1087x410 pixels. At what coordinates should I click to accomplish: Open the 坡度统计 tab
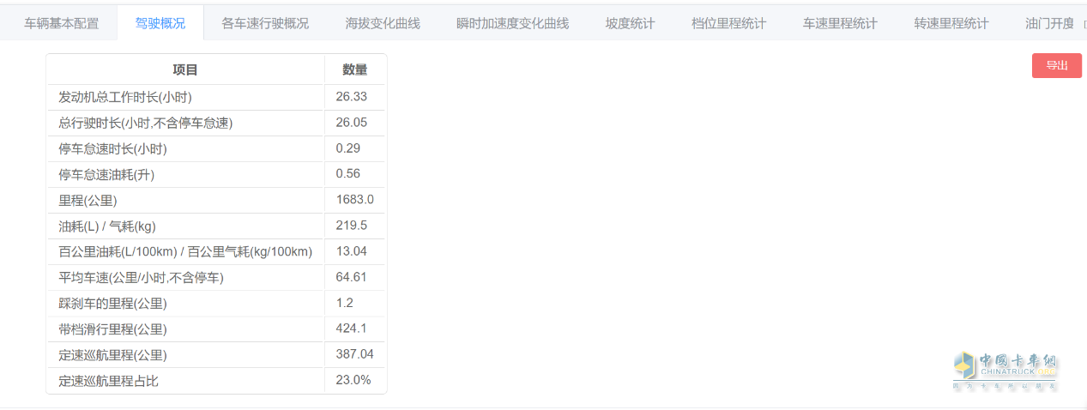click(x=630, y=23)
